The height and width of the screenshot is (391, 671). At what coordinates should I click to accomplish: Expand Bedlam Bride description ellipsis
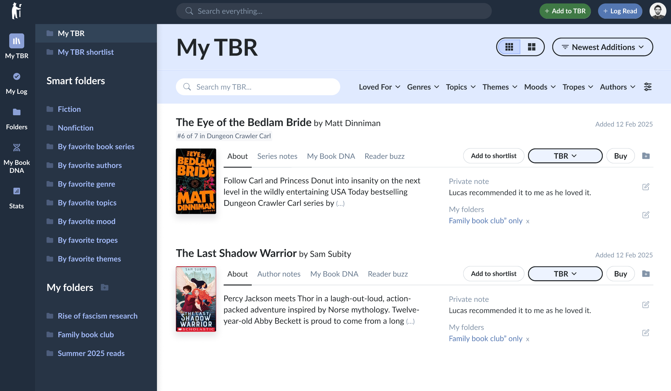[x=340, y=203]
